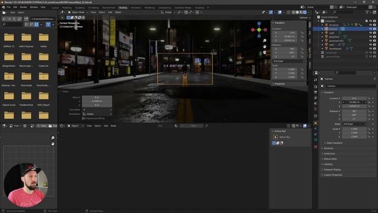Click the Blender logo menu icon
378x213 pixels.
click(x=4, y=7)
